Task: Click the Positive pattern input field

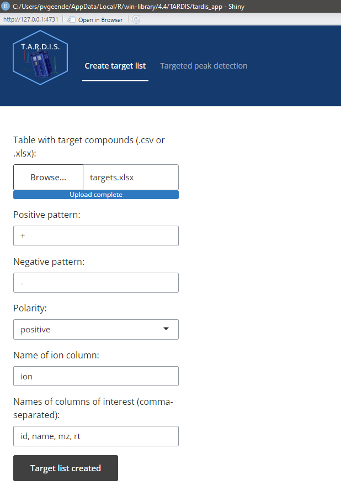Action: pos(96,236)
